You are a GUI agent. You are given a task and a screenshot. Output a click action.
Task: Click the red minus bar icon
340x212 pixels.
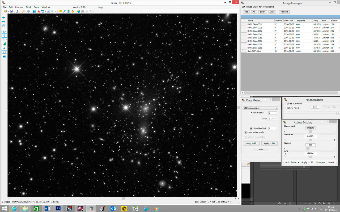tap(48, 11)
